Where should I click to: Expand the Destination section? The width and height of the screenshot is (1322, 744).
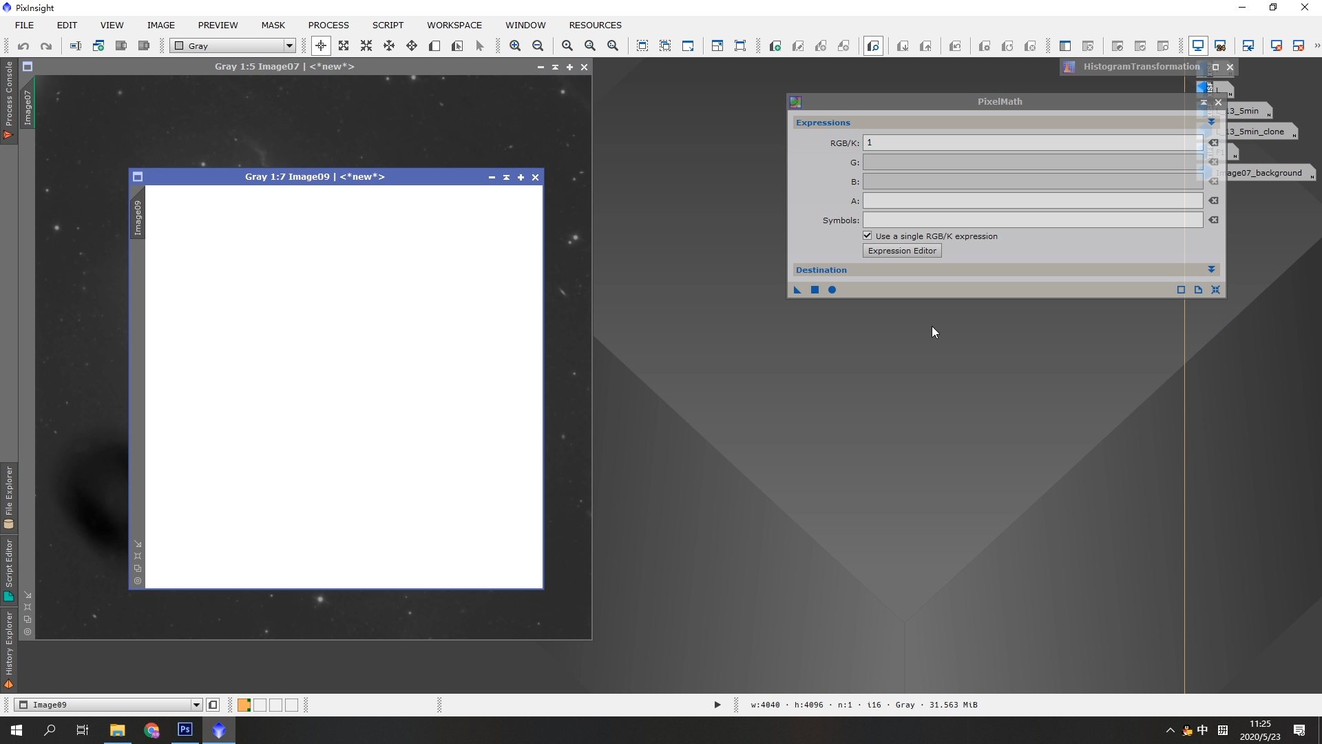(1211, 270)
